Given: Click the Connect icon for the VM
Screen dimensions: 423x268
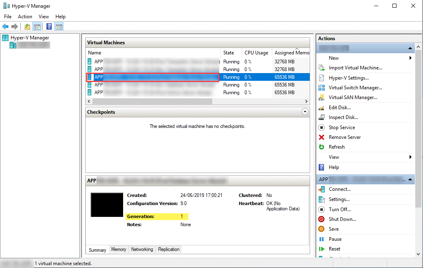Looking at the screenshot, I should pos(322,189).
